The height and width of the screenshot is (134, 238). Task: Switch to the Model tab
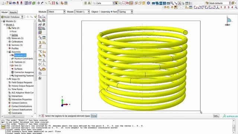point(4,12)
